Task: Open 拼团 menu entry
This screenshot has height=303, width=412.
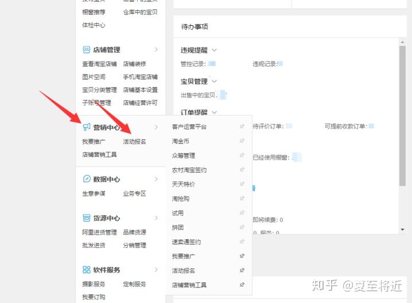Action: point(178,227)
